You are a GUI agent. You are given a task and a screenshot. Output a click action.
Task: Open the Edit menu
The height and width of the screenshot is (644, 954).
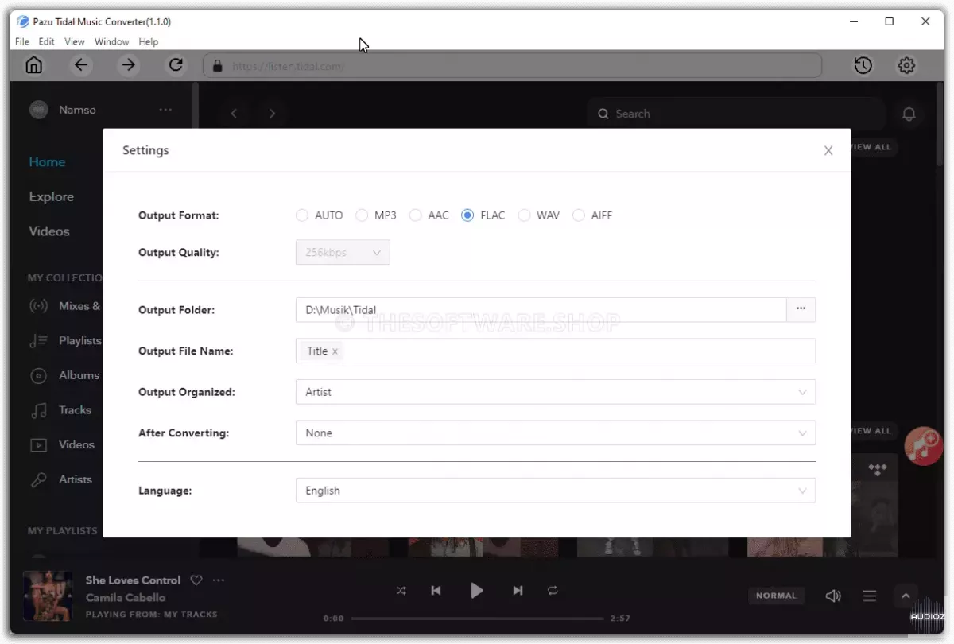pos(47,41)
